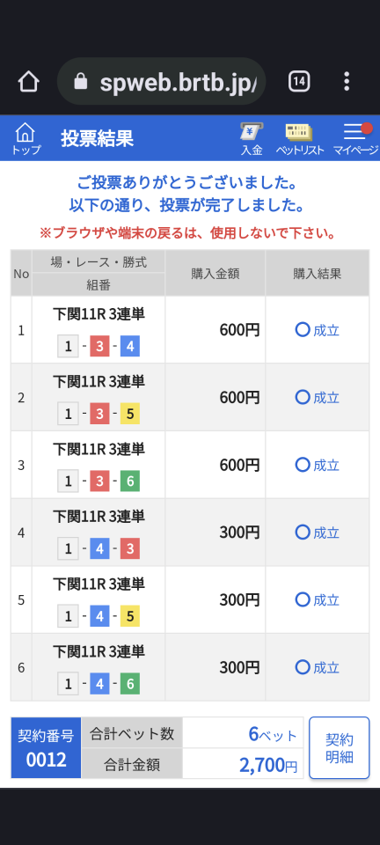380x845 pixels.
Task: Tap the yellow 5 square in row 2
Action: point(129,414)
